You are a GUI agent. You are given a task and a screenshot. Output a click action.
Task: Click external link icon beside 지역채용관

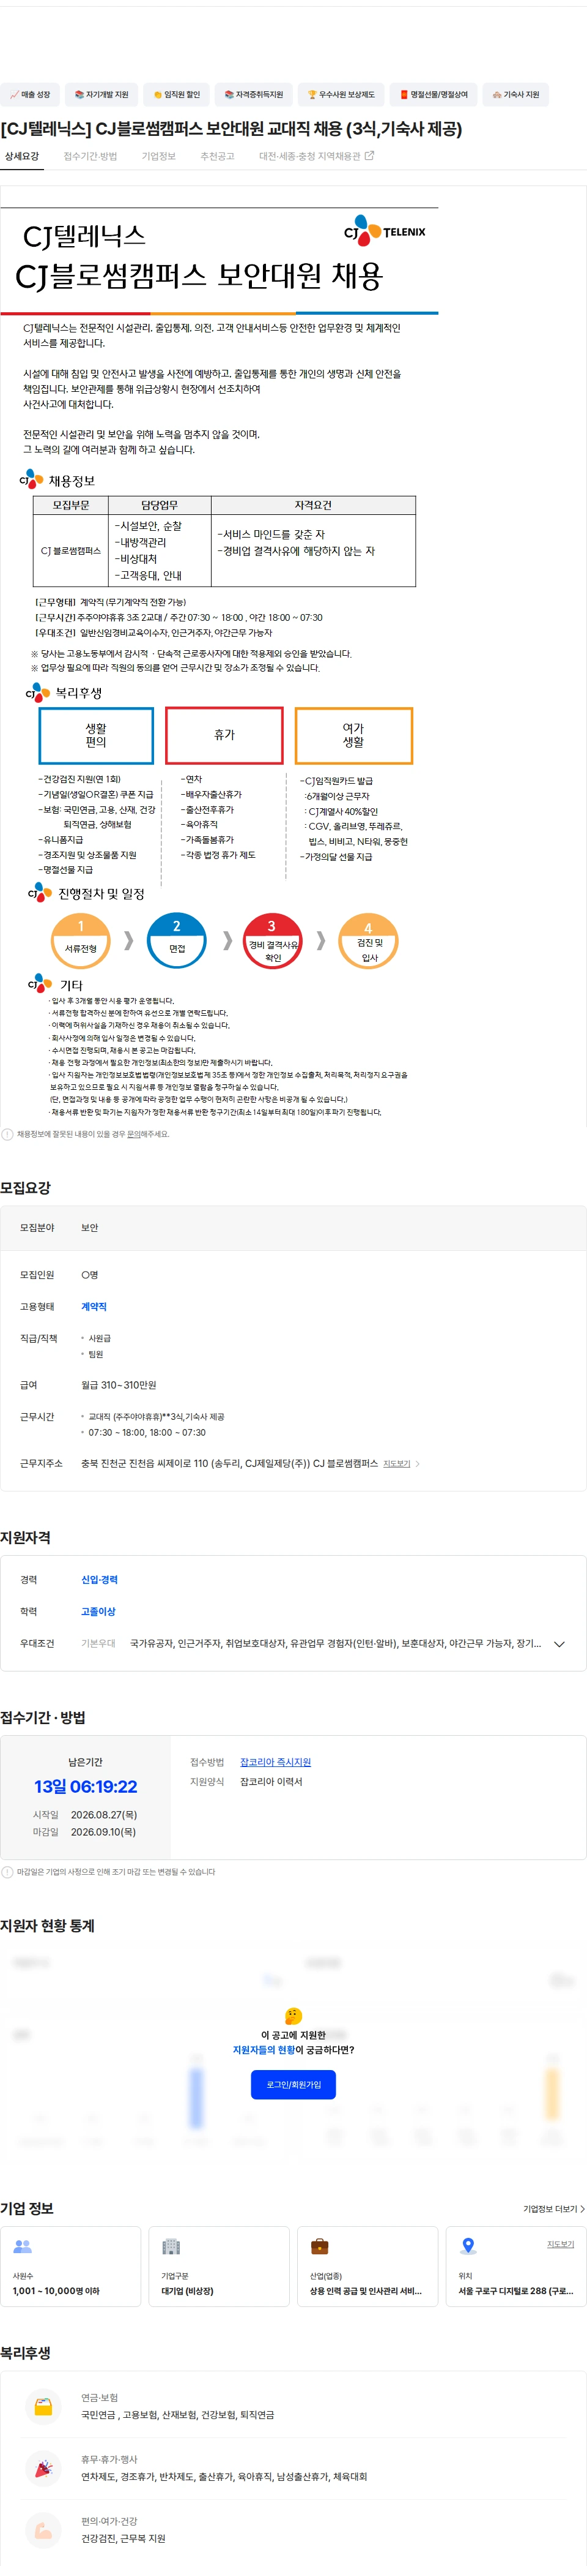369,156
